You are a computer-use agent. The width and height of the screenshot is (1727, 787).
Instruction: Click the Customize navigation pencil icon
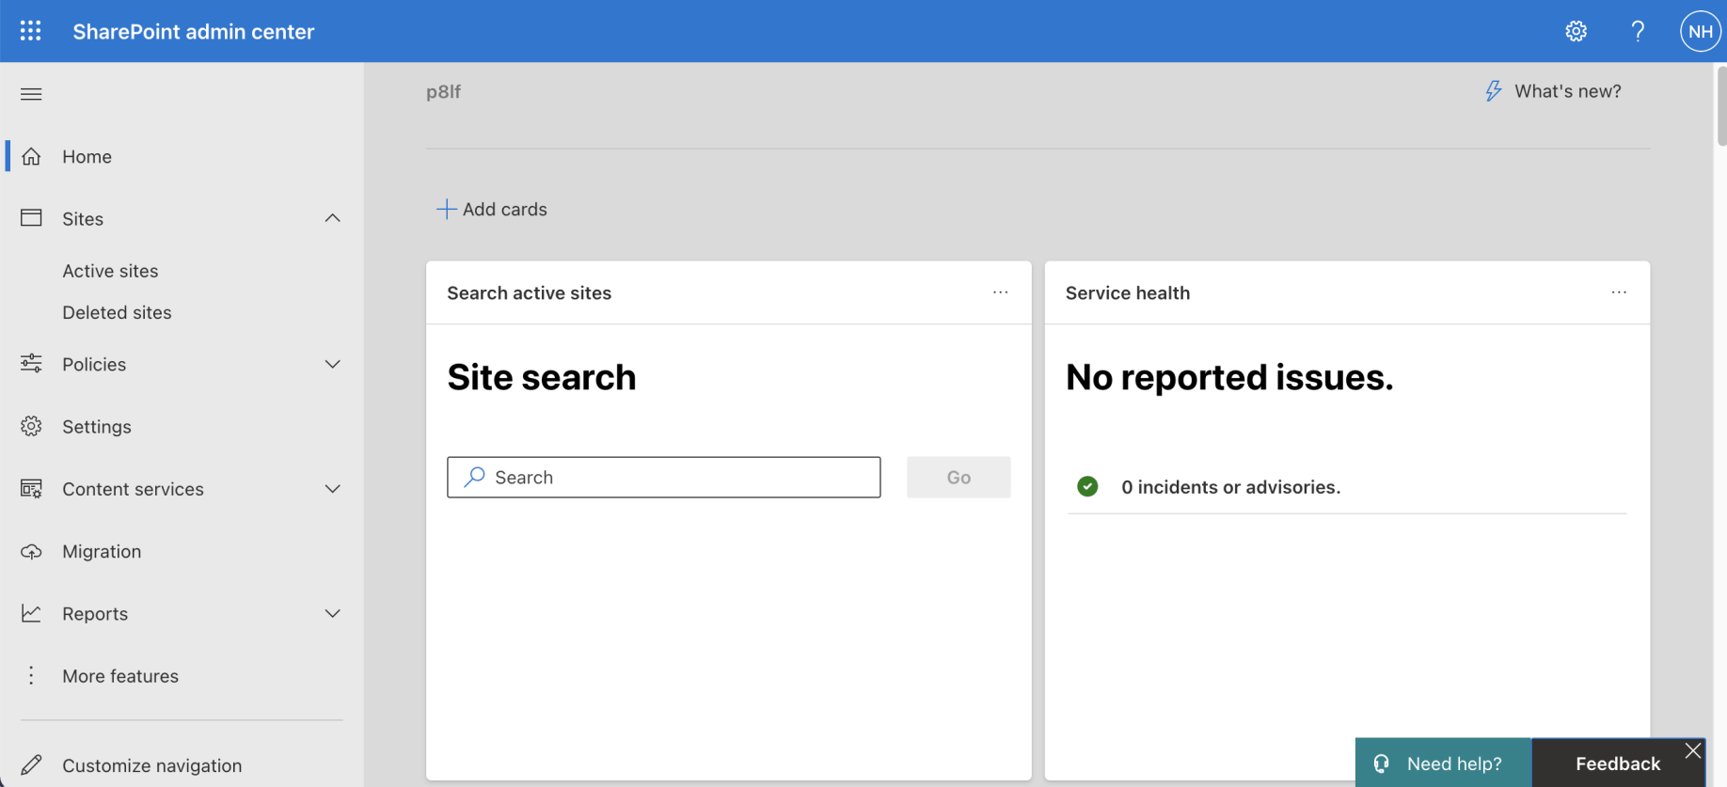coord(31,765)
